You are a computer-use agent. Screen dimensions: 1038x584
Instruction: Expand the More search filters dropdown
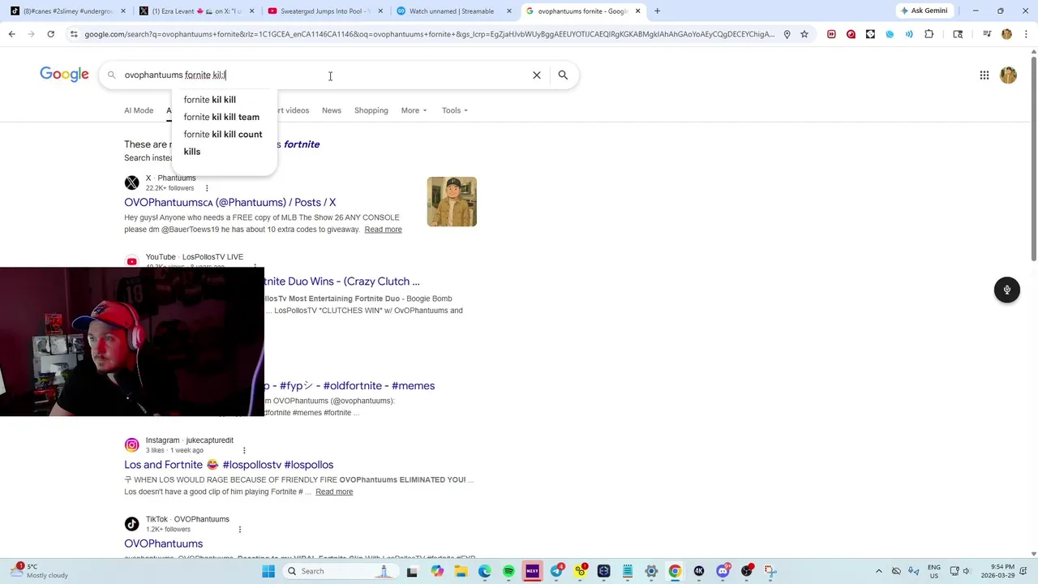(414, 110)
